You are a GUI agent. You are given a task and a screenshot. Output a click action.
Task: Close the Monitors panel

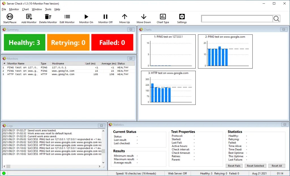(x=131, y=59)
